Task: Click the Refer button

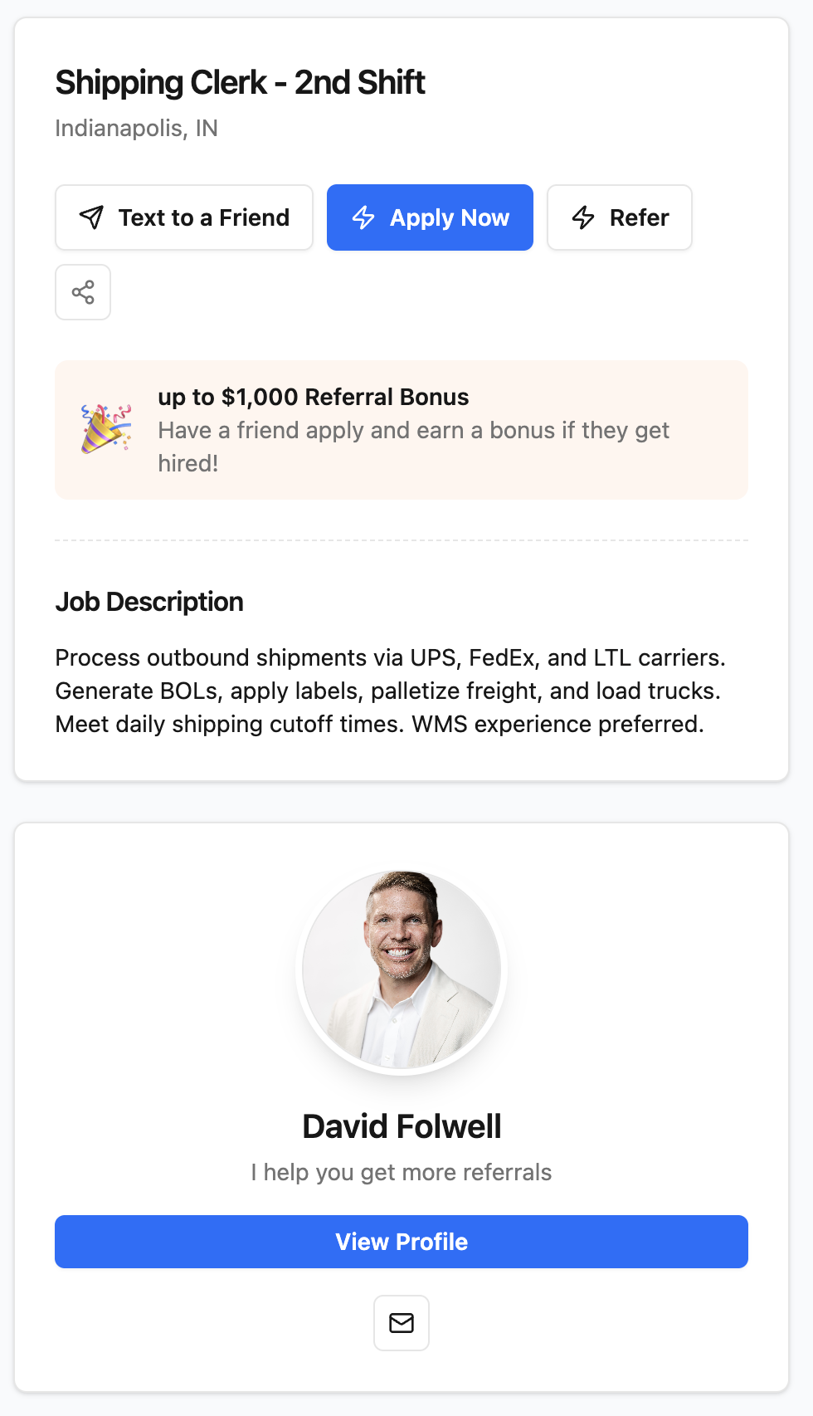Action: 620,217
